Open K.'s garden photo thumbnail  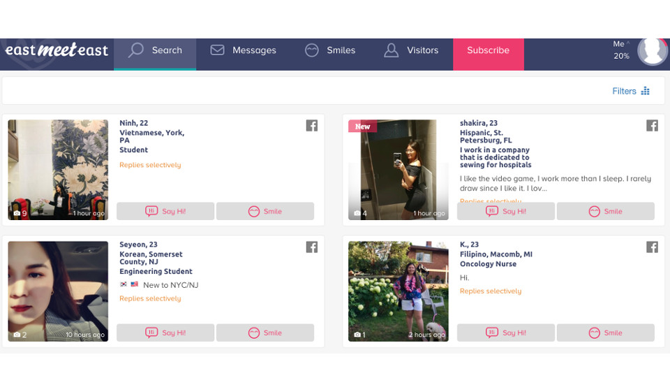tap(398, 291)
